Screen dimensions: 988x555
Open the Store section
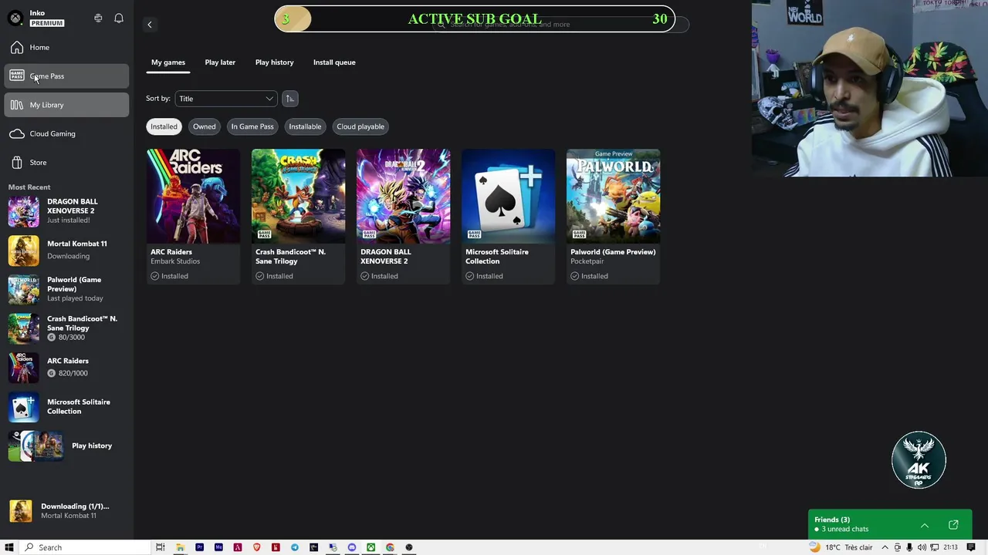click(66, 163)
